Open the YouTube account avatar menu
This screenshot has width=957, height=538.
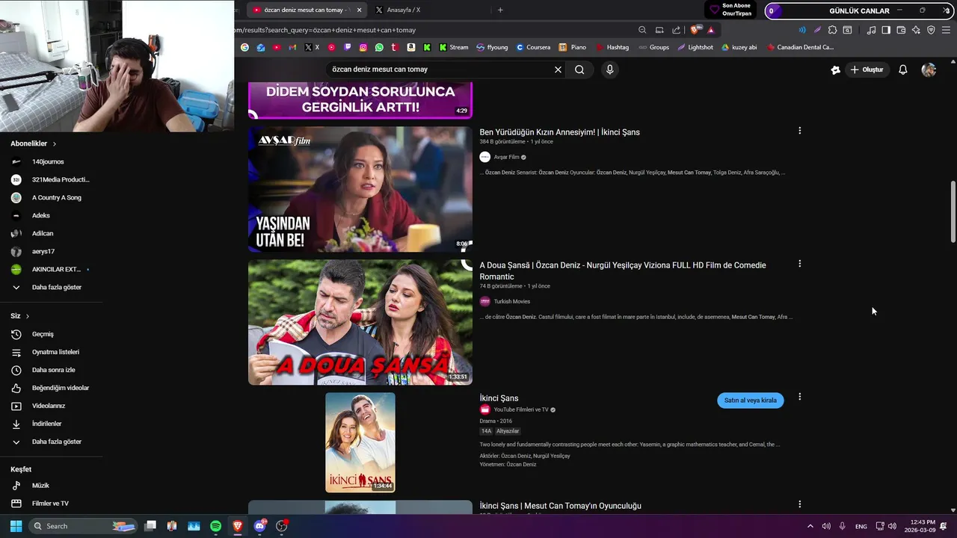pos(929,69)
